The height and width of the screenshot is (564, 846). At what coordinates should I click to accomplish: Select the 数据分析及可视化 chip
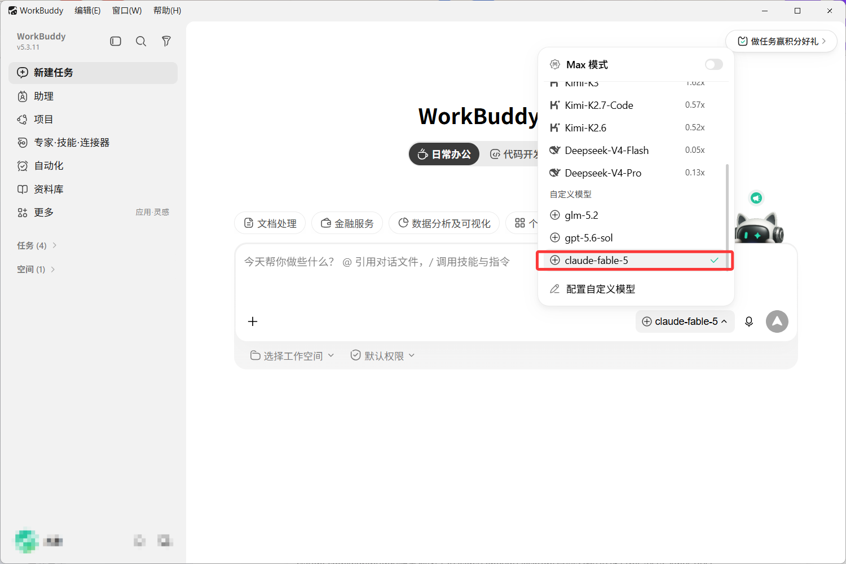444,223
